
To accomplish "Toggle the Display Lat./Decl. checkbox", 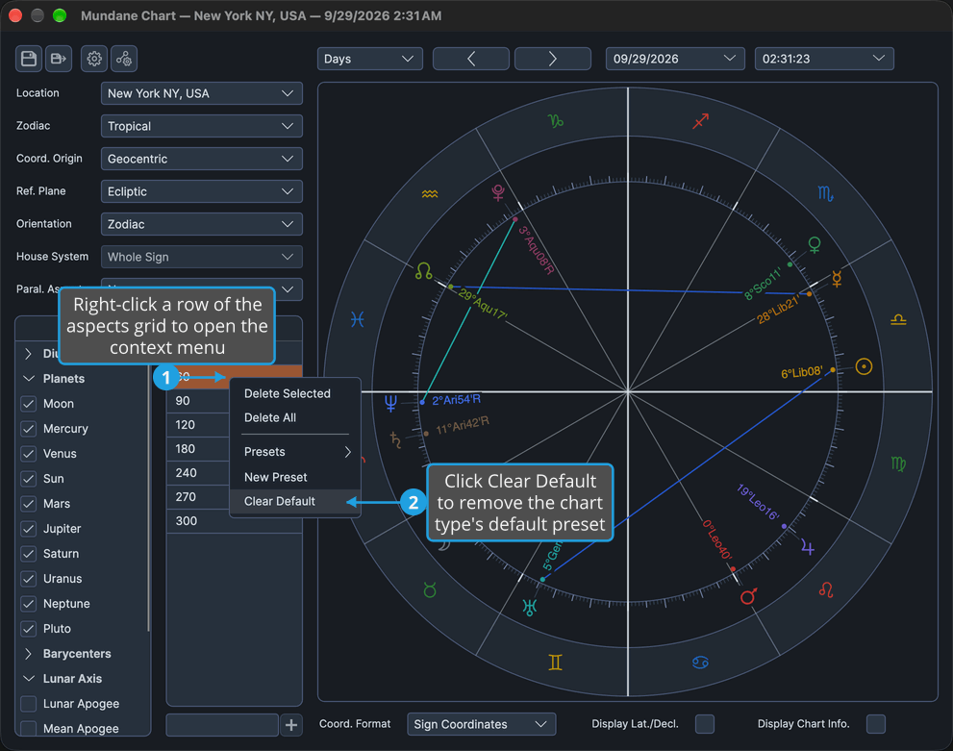I will 705,724.
